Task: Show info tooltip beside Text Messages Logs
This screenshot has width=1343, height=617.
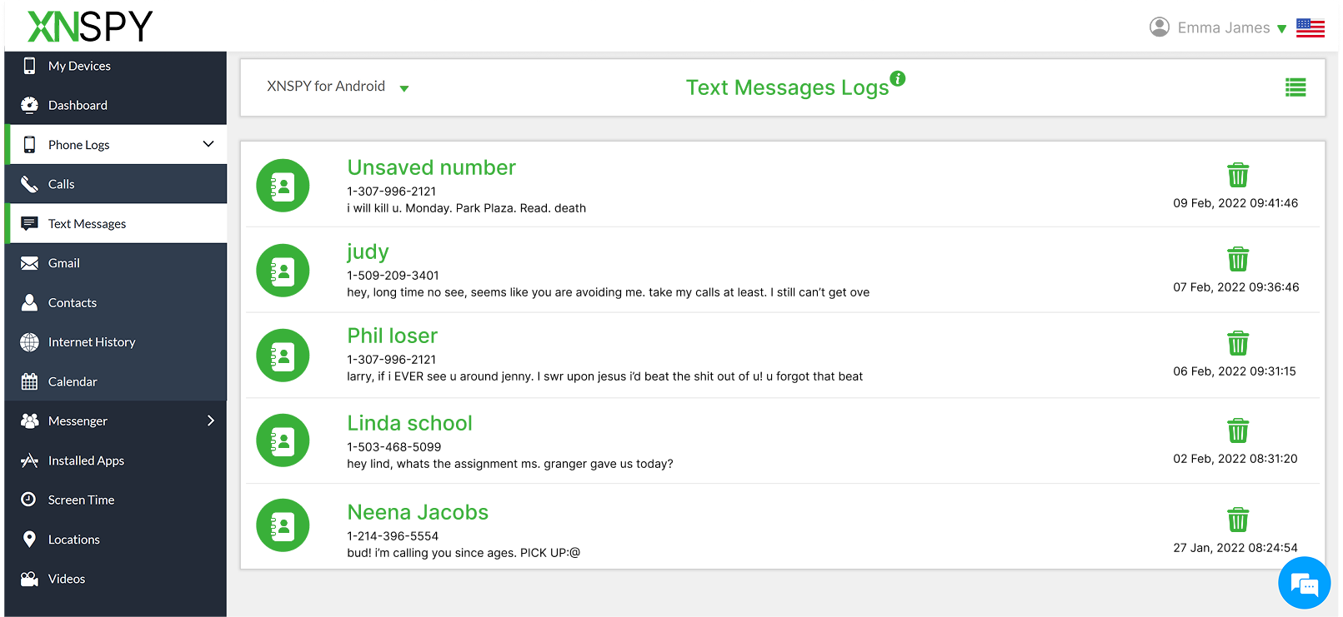Action: pyautogui.click(x=898, y=78)
